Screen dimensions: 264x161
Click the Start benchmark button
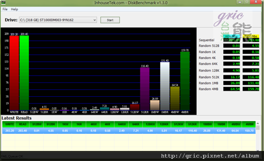tap(110, 20)
